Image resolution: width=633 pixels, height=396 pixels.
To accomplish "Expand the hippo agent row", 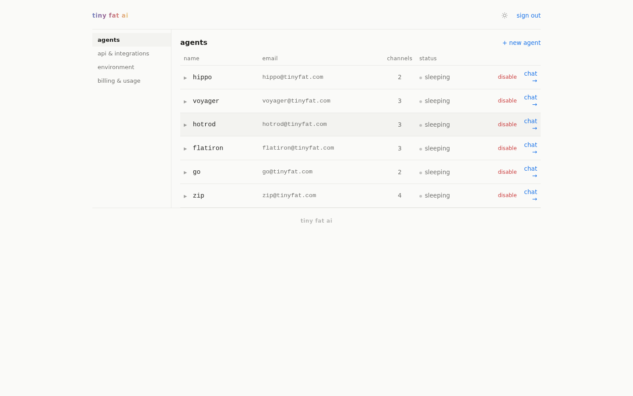I will (x=186, y=77).
